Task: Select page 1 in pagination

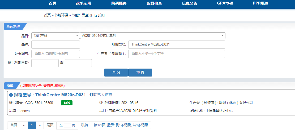Action: point(32,125)
